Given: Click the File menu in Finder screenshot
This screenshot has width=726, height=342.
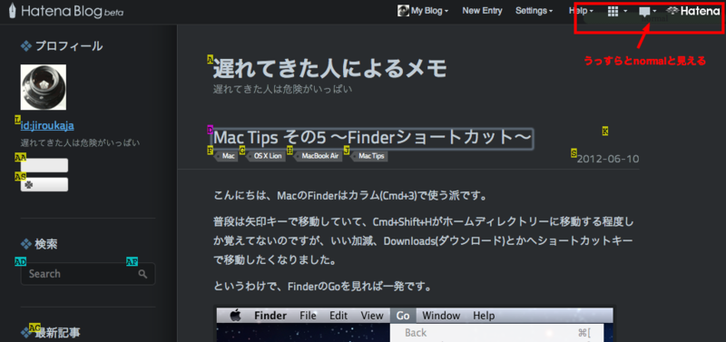Looking at the screenshot, I should (x=308, y=316).
